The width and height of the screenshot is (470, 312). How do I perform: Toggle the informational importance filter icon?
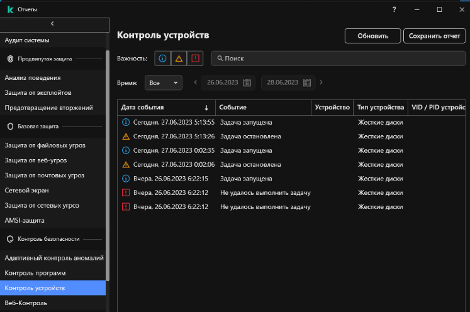coord(162,58)
